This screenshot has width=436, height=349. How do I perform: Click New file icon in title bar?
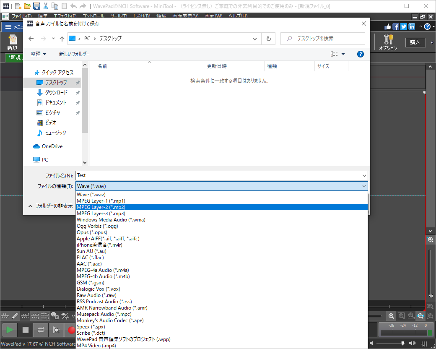[x=18, y=6]
